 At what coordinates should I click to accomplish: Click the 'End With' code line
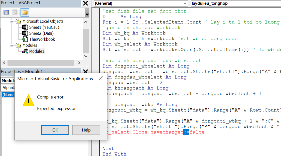(114, 154)
